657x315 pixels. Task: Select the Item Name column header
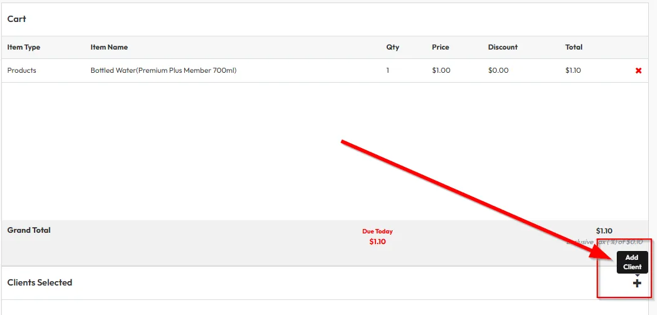[x=109, y=47]
